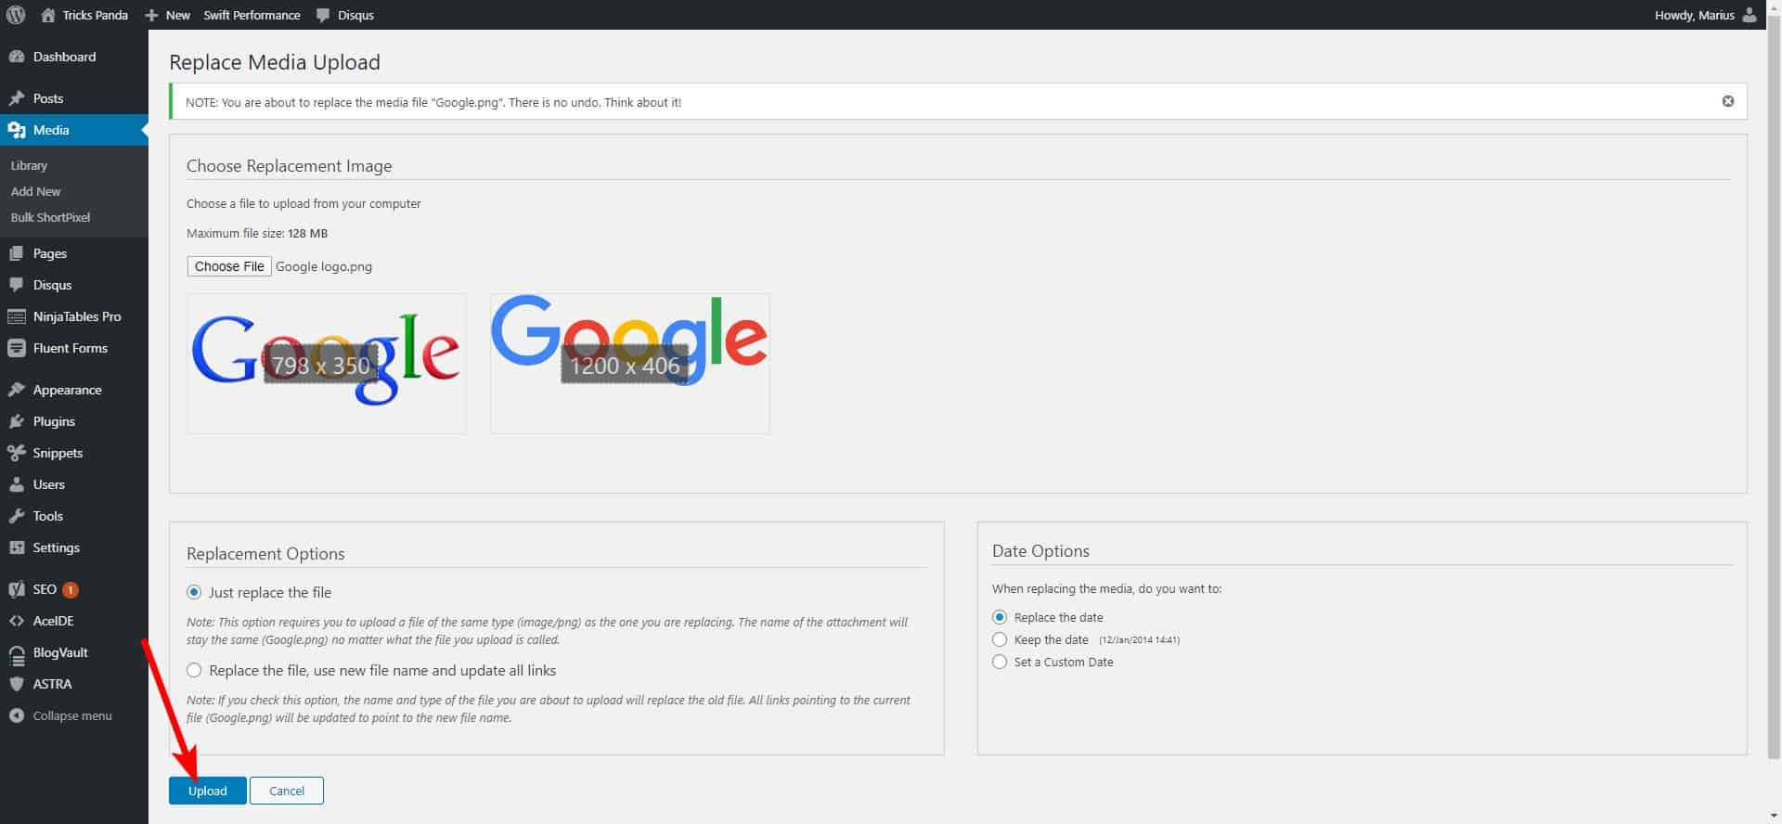1782x824 pixels.
Task: Click the Collapse menu arrow icon
Action: coord(16,715)
